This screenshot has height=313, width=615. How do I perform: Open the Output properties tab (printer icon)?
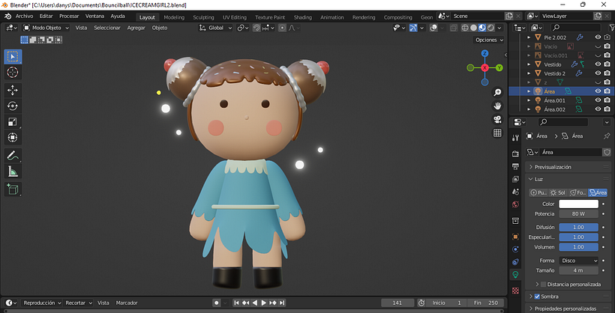516,166
